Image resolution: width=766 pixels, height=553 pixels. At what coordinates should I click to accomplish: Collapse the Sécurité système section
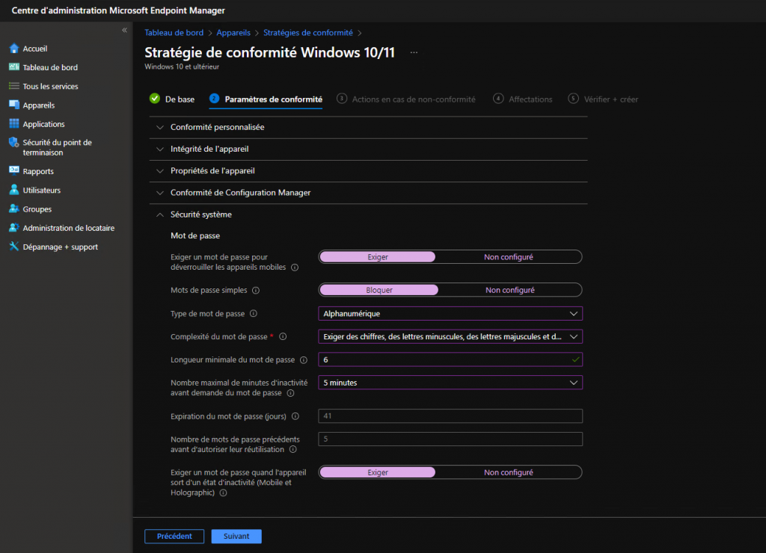pos(368,214)
